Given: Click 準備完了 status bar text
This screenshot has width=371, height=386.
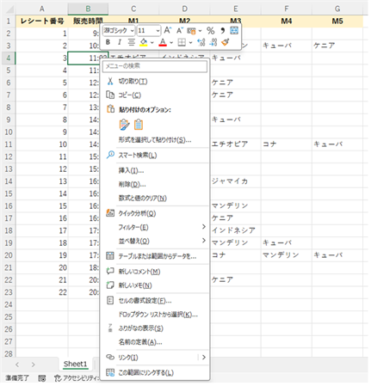Looking at the screenshot, I should pos(17,378).
